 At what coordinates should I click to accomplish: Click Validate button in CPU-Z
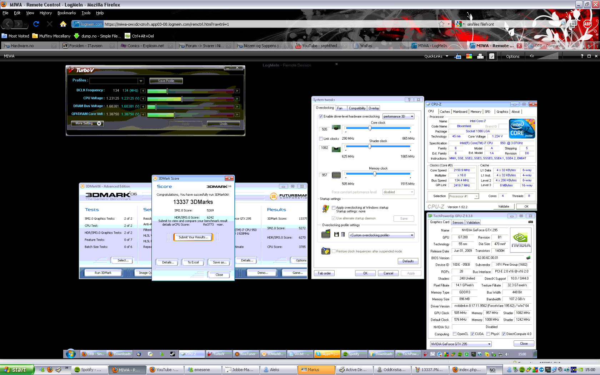pos(504,206)
